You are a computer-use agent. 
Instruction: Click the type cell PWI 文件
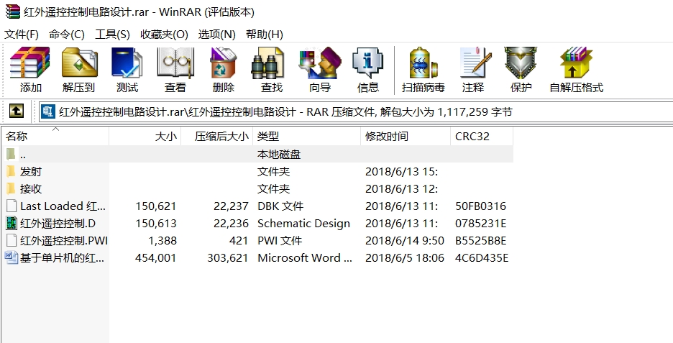coord(280,240)
